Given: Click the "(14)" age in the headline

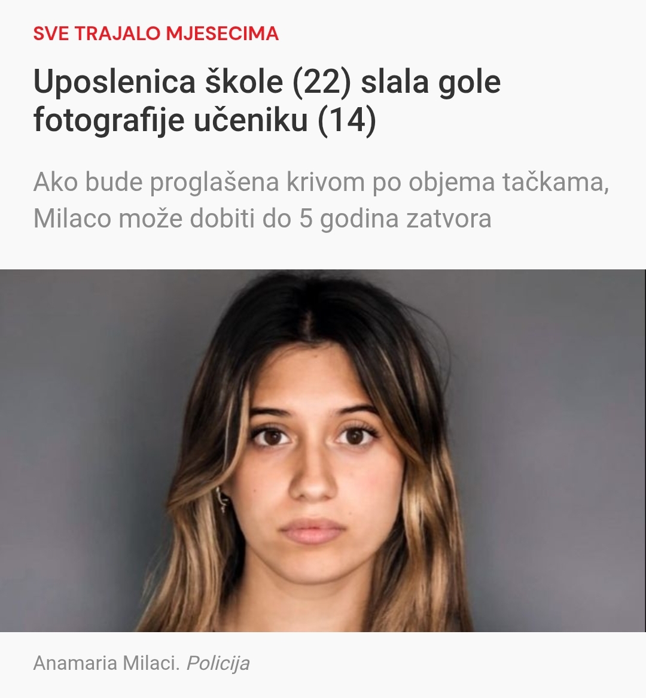Looking at the screenshot, I should [346, 120].
